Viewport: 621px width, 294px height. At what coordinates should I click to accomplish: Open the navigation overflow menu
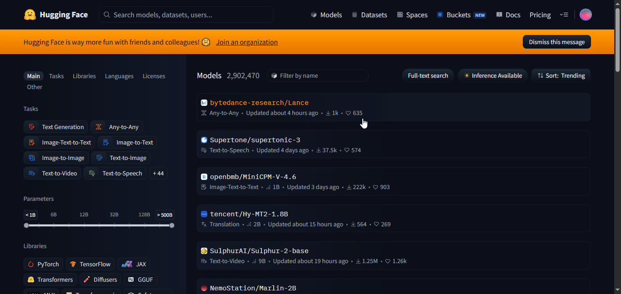(564, 15)
